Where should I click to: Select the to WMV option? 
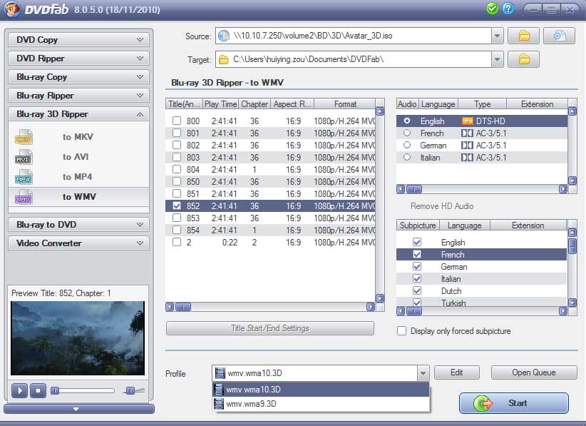point(79,197)
